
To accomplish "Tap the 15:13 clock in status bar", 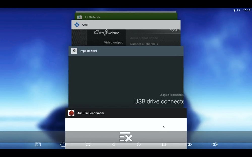I will (247, 10).
